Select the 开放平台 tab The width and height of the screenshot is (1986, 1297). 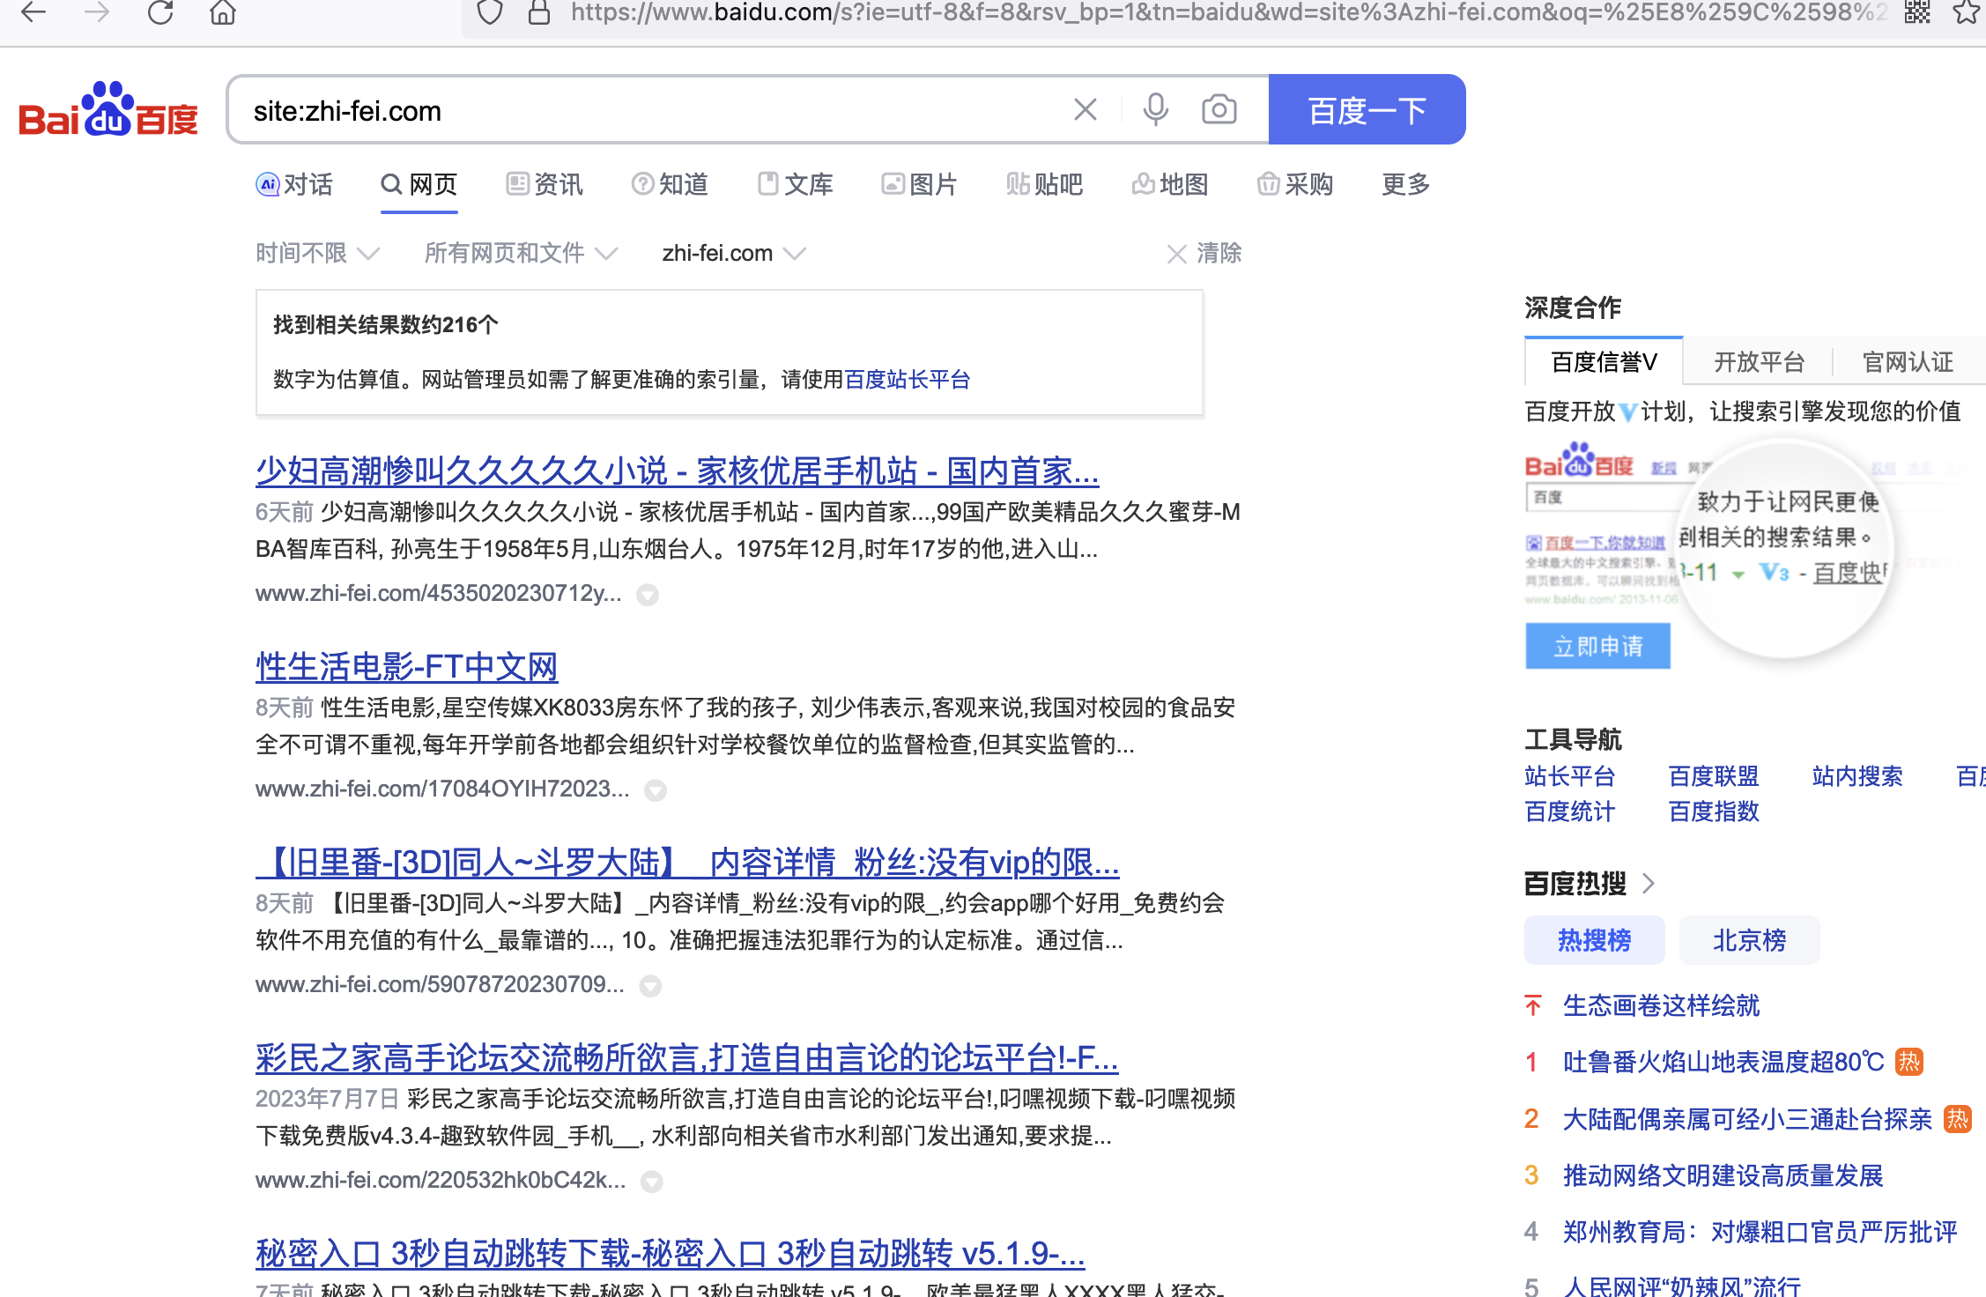coord(1759,362)
